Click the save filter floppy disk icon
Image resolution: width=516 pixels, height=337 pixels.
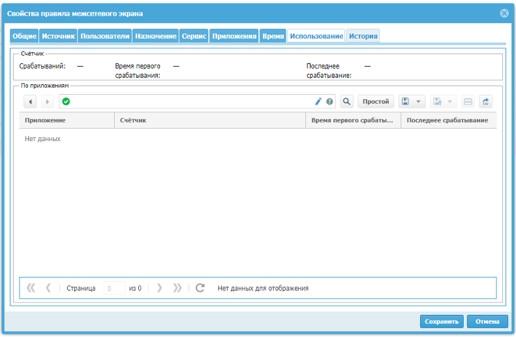point(406,102)
